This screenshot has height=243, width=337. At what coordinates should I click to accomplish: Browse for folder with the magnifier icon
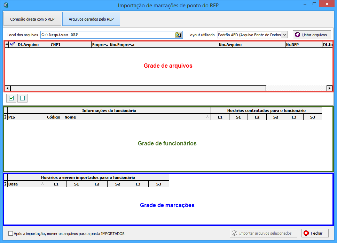pos(178,35)
